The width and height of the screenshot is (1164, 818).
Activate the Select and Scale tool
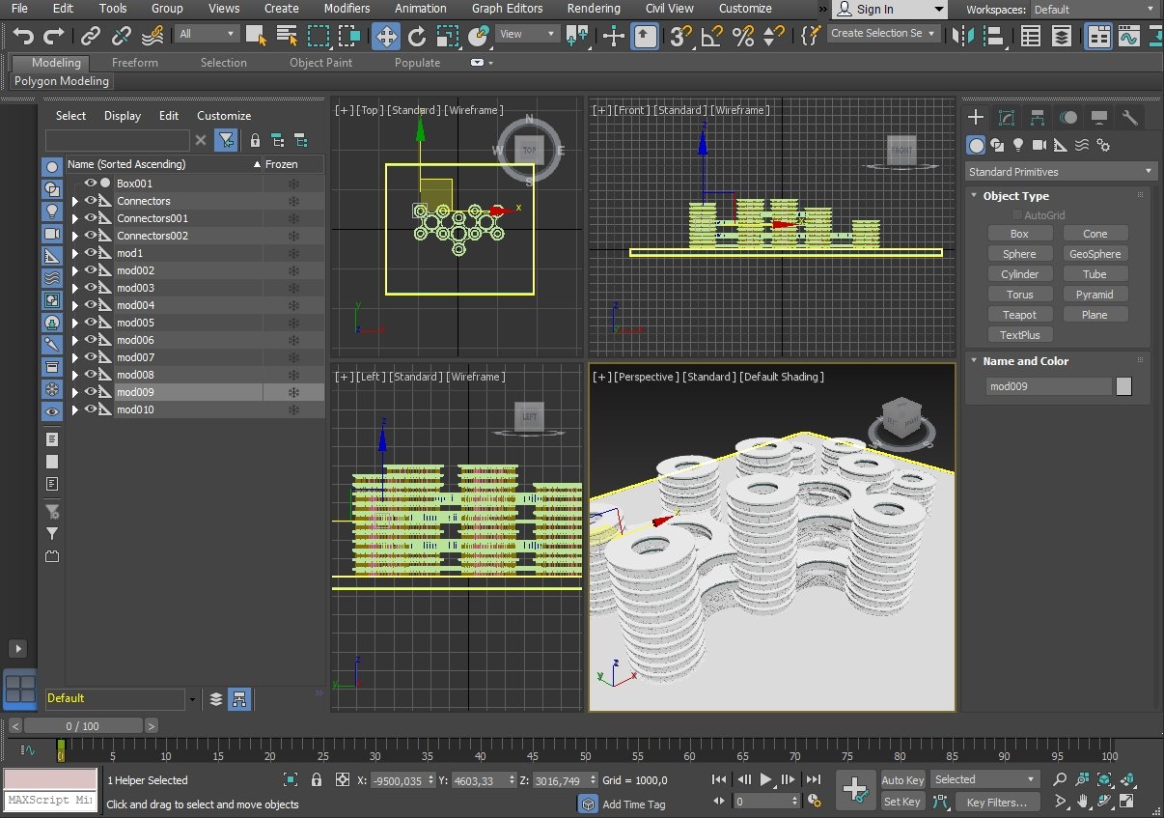click(x=447, y=36)
